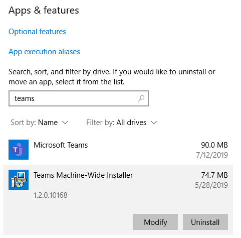The image size is (241, 238).
Task: Click version number 1.2.0.10168
Action: [x=51, y=195]
